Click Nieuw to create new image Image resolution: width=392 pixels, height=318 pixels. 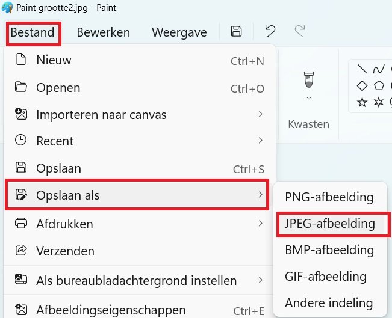point(54,60)
